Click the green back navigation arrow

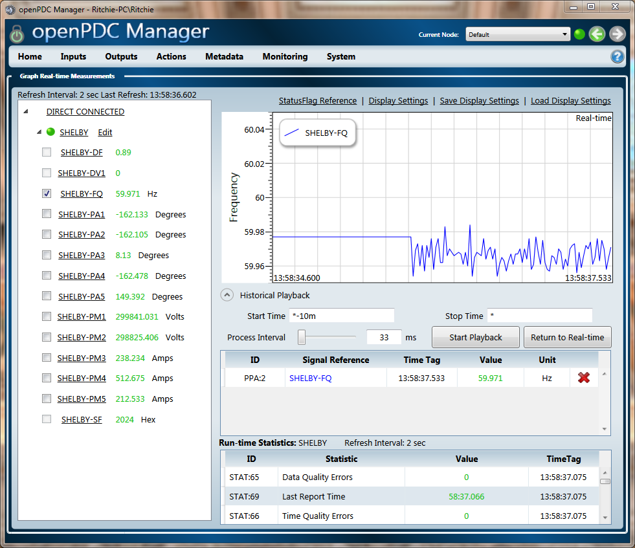click(x=597, y=34)
